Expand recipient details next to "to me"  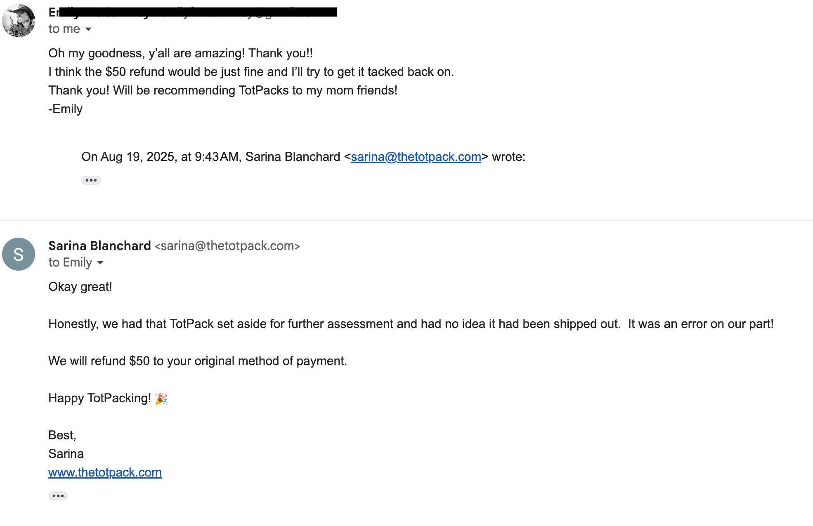point(88,29)
